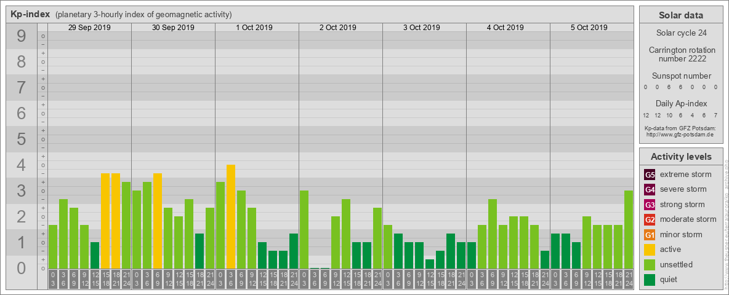Click the G4 severe storm badge
The image size is (729, 295).
click(650, 189)
